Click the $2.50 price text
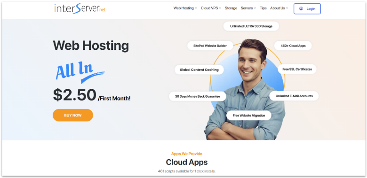This screenshot has width=367, height=178. tap(75, 94)
